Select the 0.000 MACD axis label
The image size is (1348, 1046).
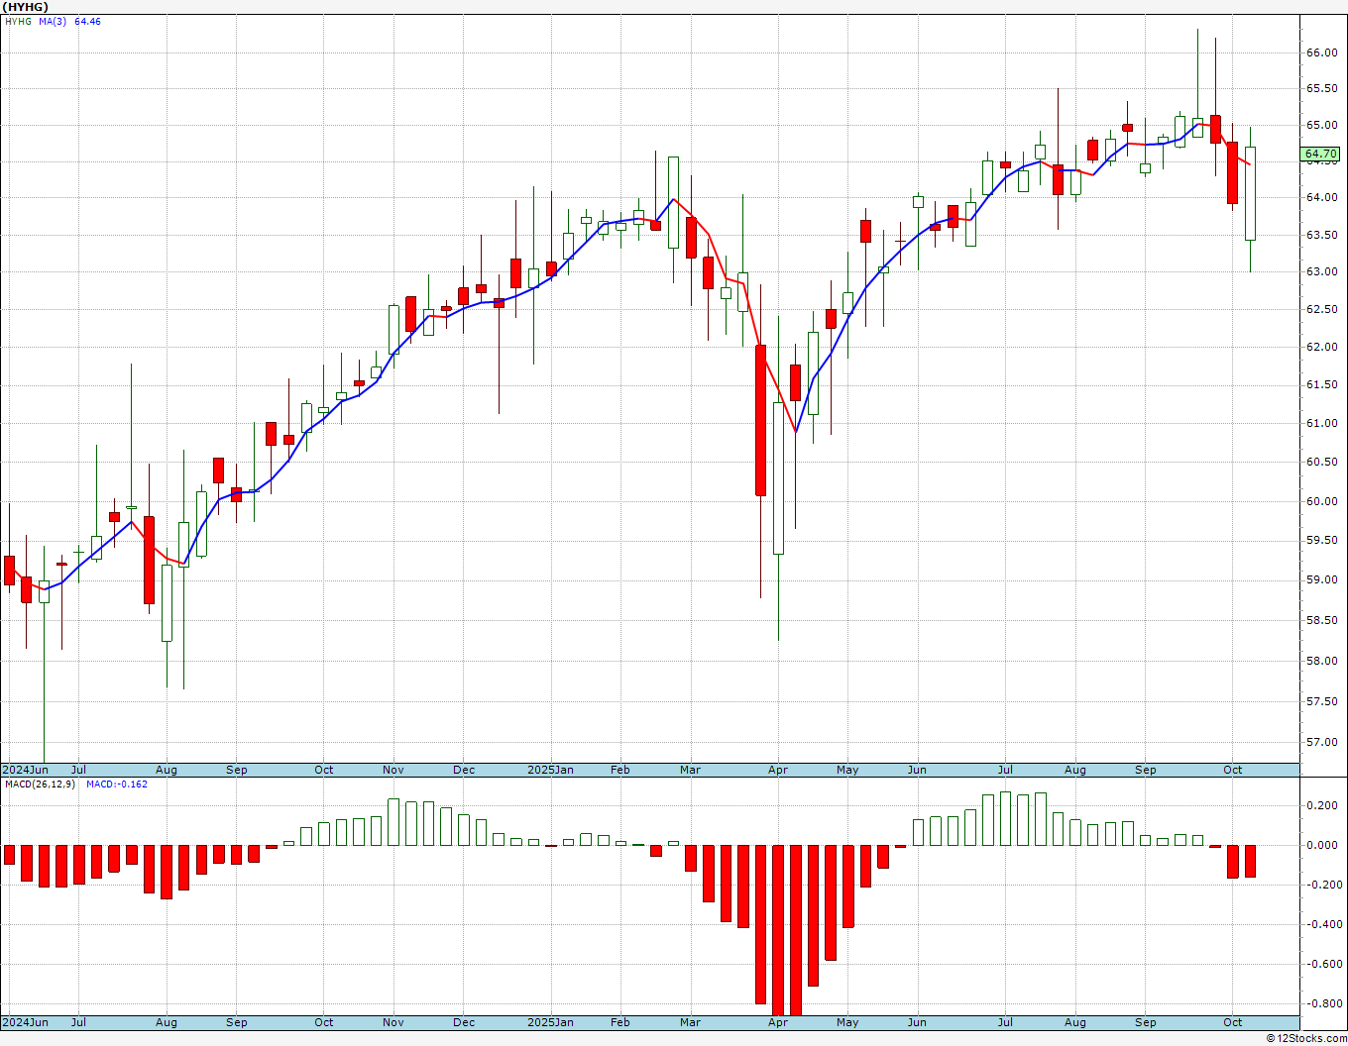click(x=1323, y=846)
